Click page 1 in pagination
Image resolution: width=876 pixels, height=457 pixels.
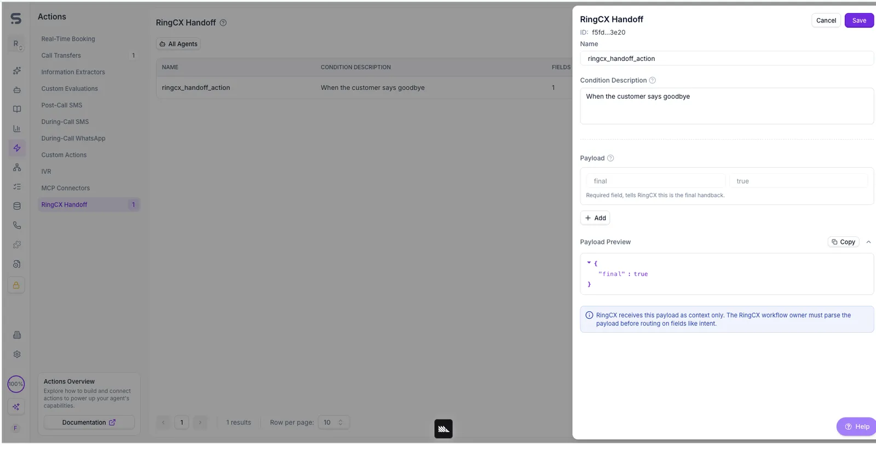click(x=182, y=422)
